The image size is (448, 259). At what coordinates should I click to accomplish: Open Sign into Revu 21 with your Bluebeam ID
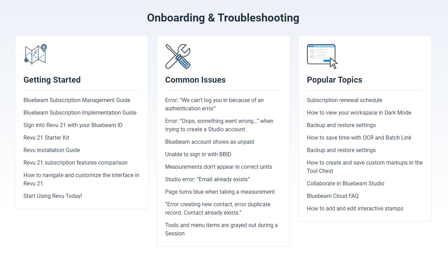(x=73, y=125)
